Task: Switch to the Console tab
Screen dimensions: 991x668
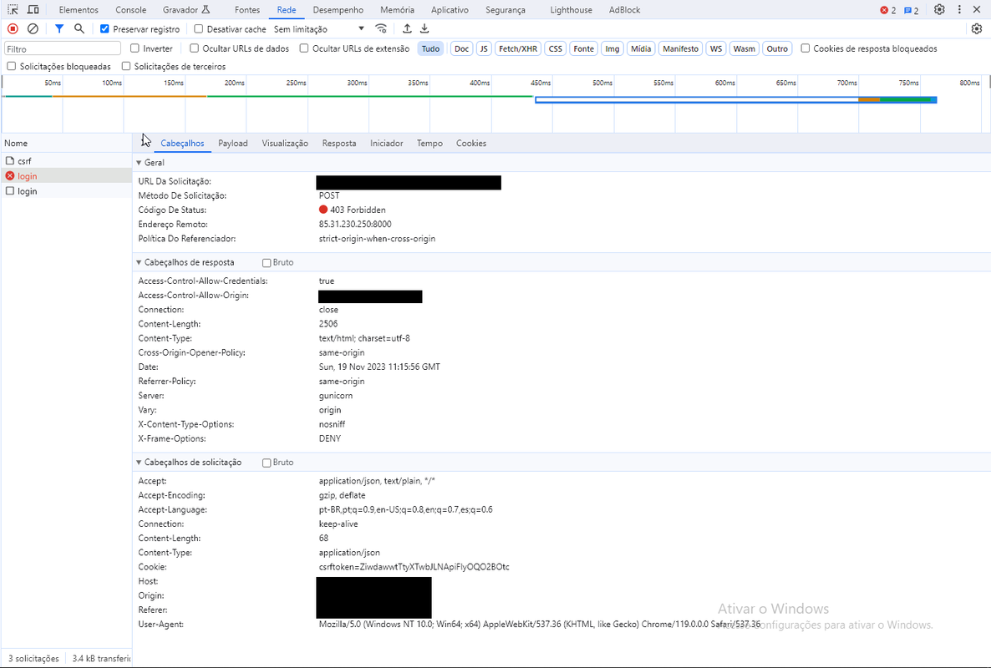Action: 131,10
